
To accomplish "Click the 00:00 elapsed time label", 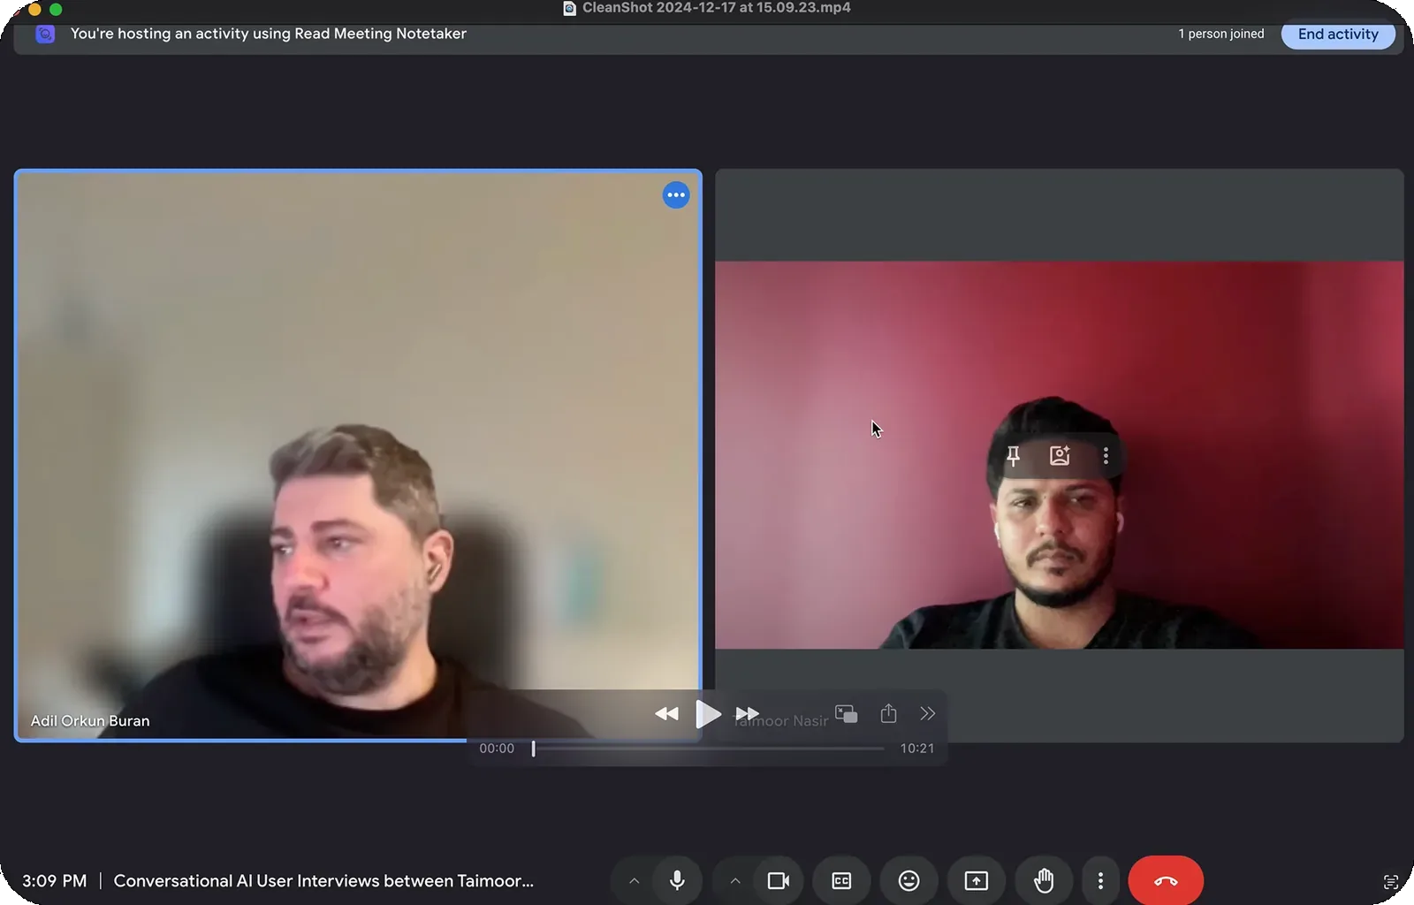I will click(497, 749).
